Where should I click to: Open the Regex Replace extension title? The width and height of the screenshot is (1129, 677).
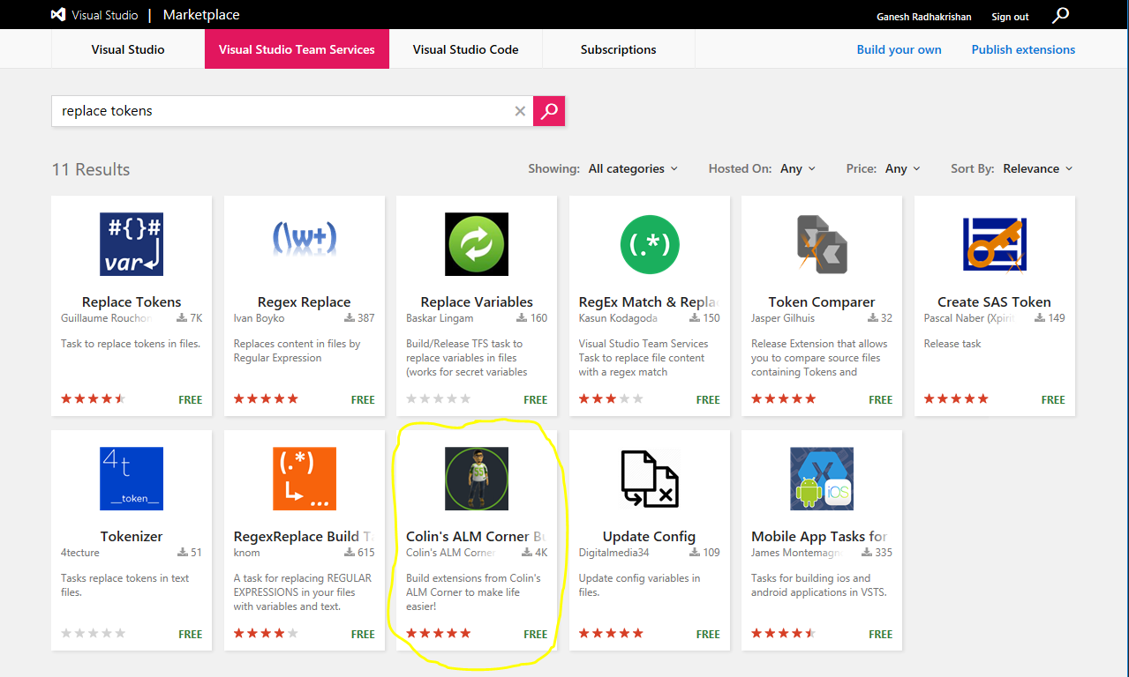(305, 301)
